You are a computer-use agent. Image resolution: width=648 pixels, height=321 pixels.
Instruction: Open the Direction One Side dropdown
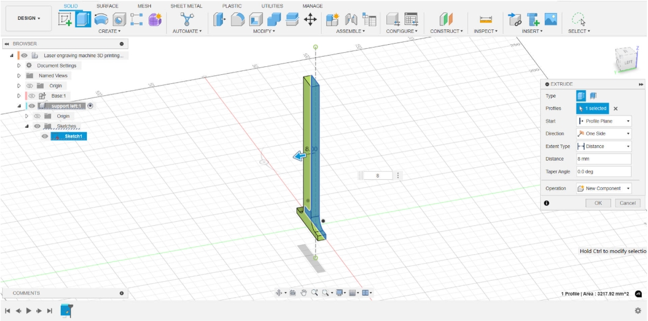[604, 133]
